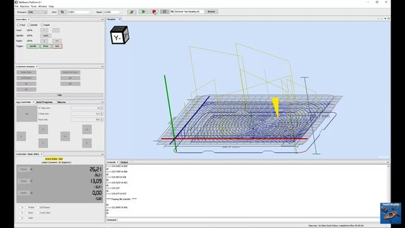Select the Spindle override radio button
This screenshot has width=405, height=228.
point(29,25)
